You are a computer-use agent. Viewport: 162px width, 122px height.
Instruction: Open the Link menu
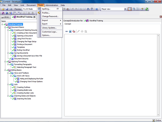point(22,5)
